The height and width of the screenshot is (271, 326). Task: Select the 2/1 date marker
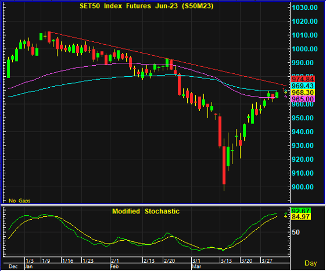coord(115,261)
